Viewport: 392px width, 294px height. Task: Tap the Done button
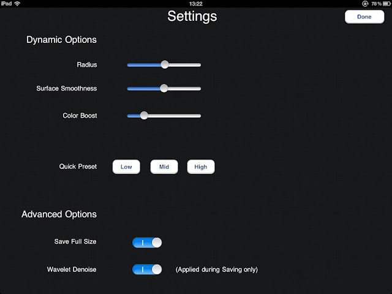364,17
